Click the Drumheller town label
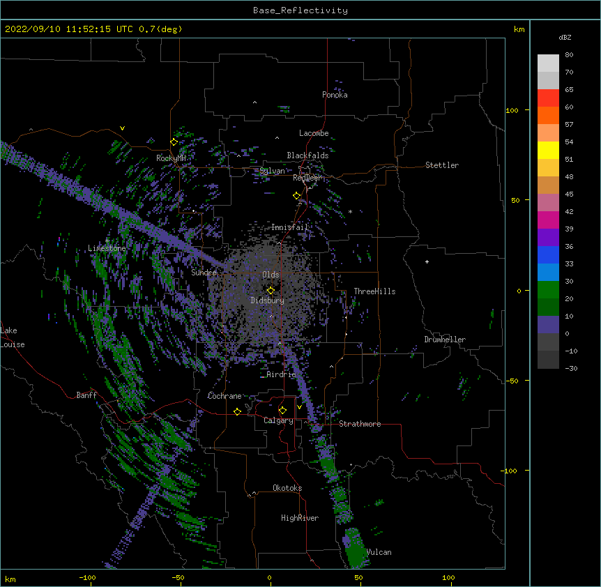This screenshot has height=587, width=601. (x=445, y=340)
